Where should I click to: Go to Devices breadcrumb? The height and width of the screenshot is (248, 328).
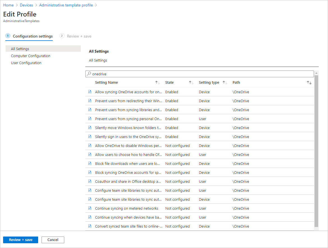[26, 5]
